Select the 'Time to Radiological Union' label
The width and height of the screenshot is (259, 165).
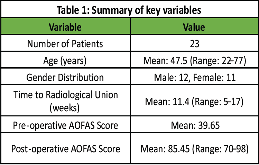click(x=65, y=95)
